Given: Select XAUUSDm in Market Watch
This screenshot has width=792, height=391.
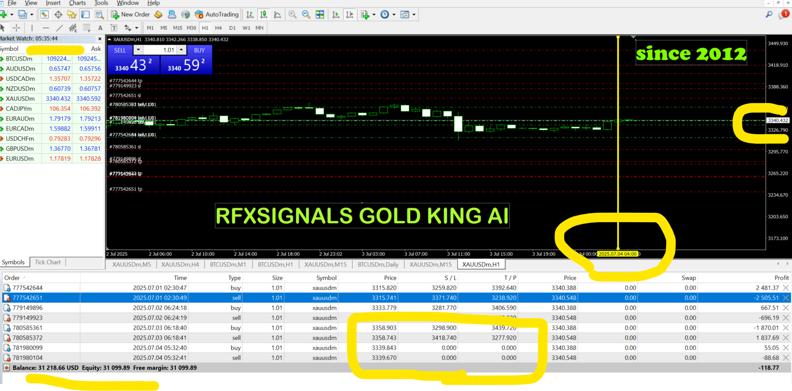Looking at the screenshot, I should click(x=51, y=98).
